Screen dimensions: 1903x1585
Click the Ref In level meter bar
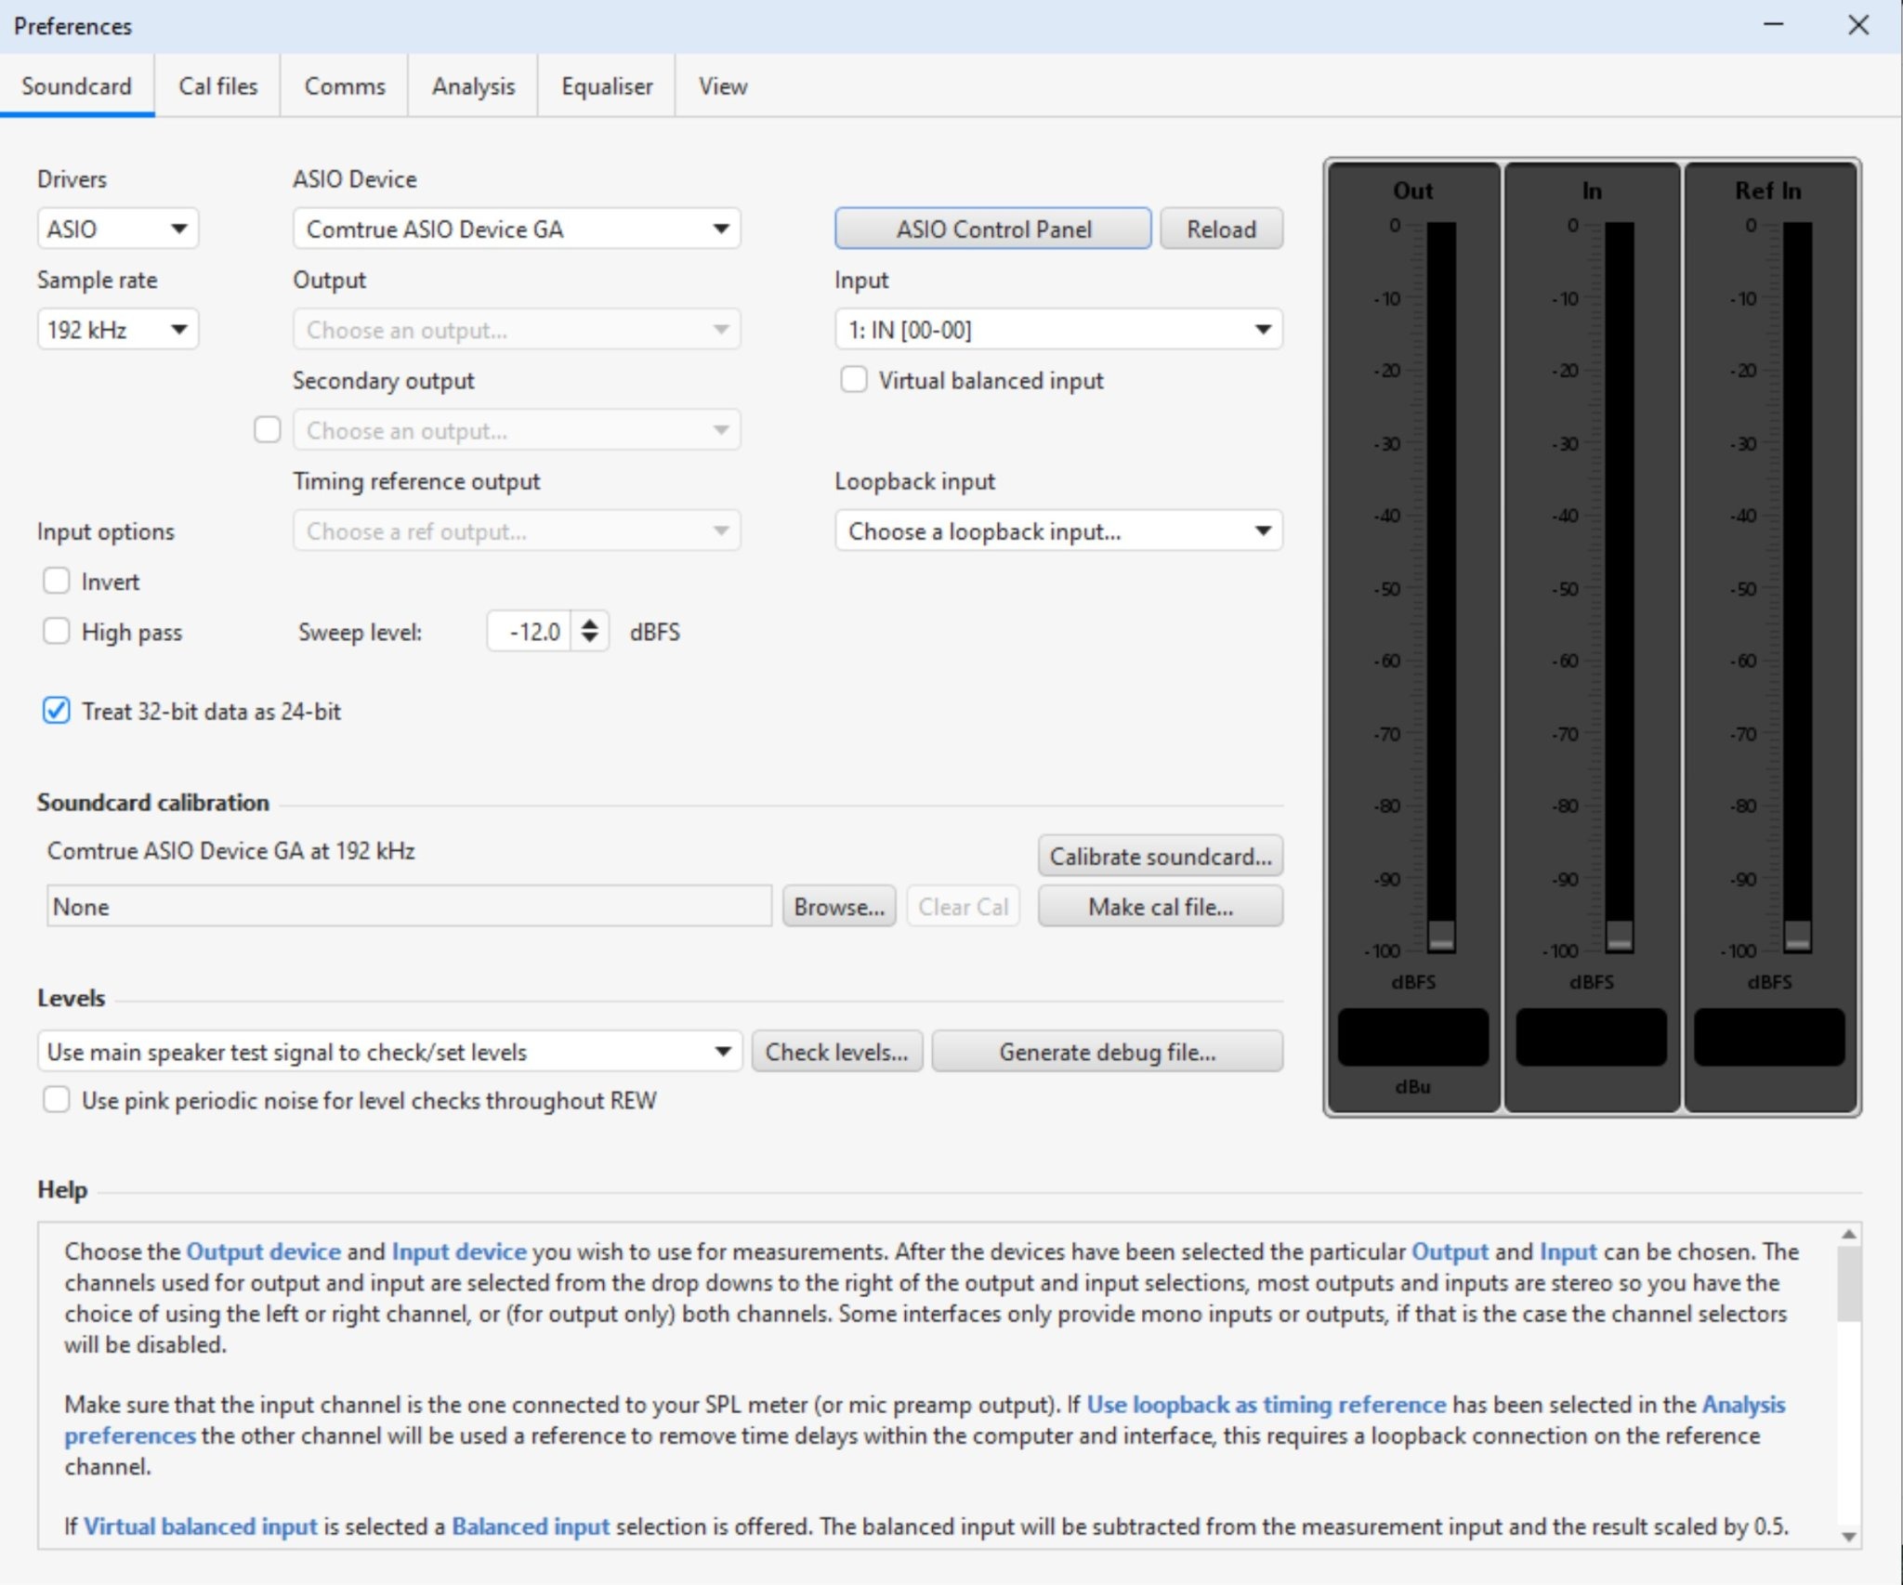coord(1798,587)
